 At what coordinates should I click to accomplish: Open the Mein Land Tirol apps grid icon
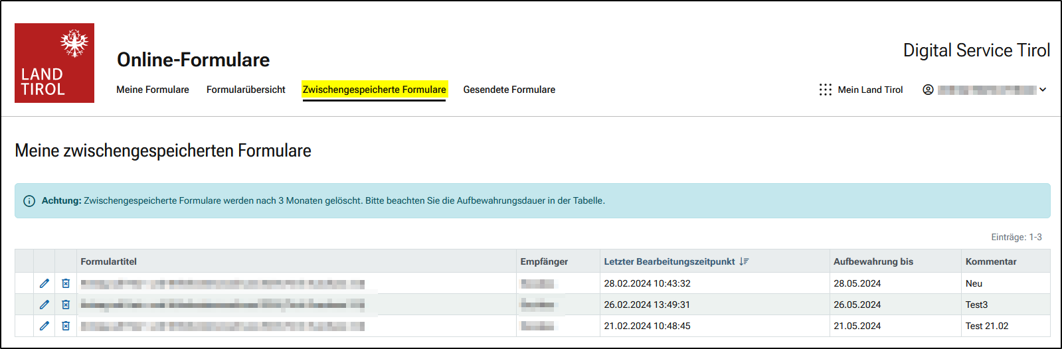(x=825, y=90)
